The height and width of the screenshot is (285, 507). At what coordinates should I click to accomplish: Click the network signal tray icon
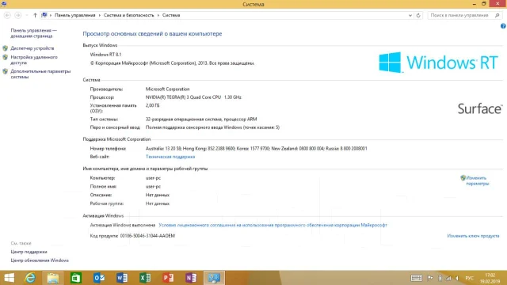pyautogui.click(x=448, y=278)
